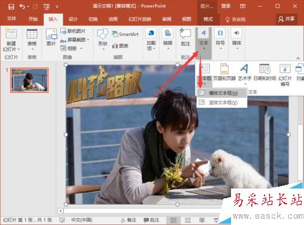Click the 新建幻灯片 icon
This screenshot has width=304, height=225.
tap(11, 34)
